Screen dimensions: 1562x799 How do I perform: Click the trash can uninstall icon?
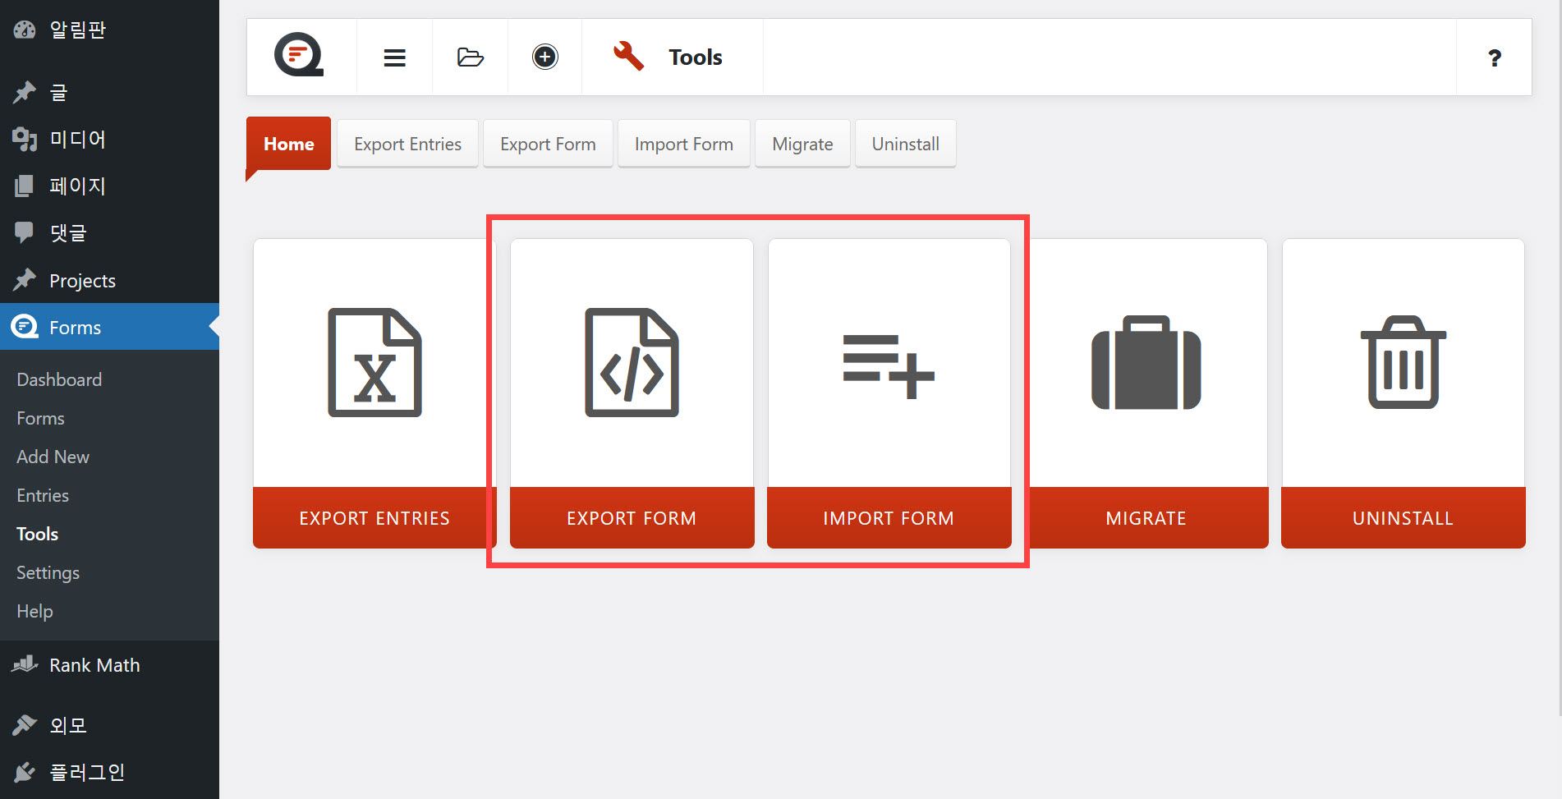click(1404, 362)
